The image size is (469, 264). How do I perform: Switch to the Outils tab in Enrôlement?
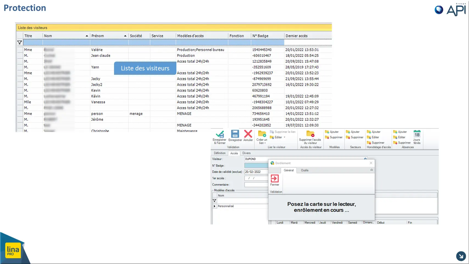(305, 170)
